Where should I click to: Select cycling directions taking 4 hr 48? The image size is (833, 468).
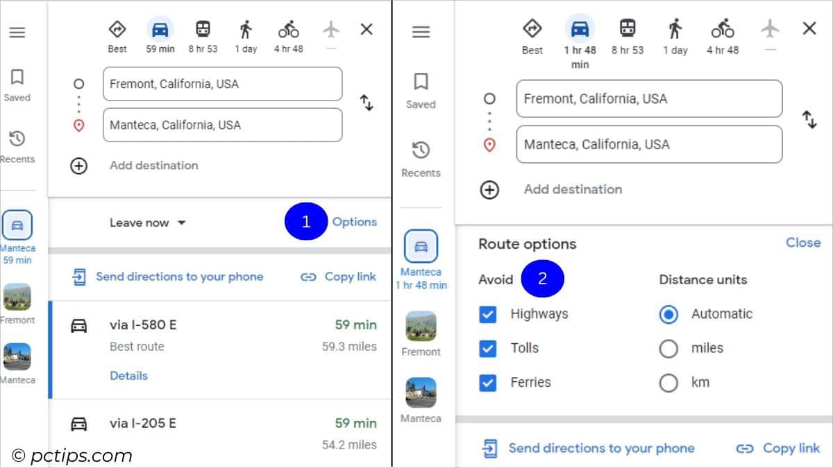tap(288, 29)
